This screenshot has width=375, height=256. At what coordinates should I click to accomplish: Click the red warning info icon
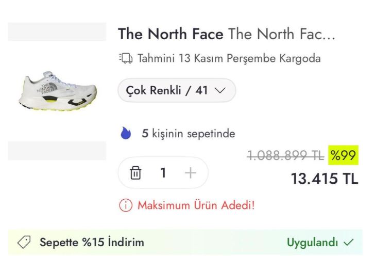(x=125, y=205)
